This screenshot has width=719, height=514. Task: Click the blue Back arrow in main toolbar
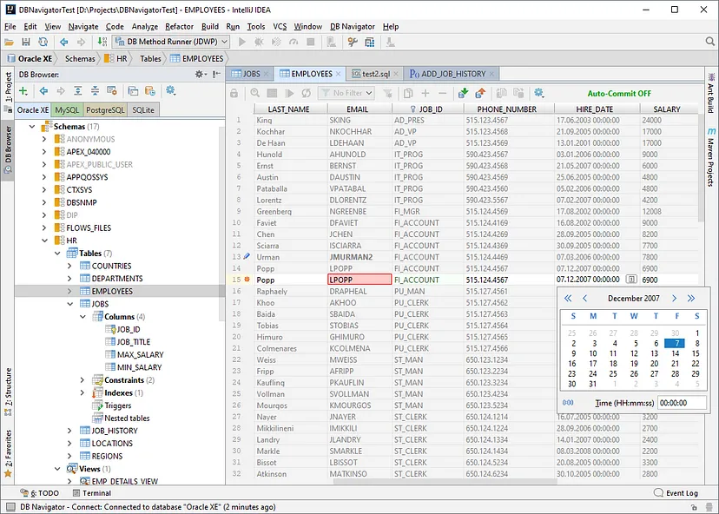pos(63,43)
